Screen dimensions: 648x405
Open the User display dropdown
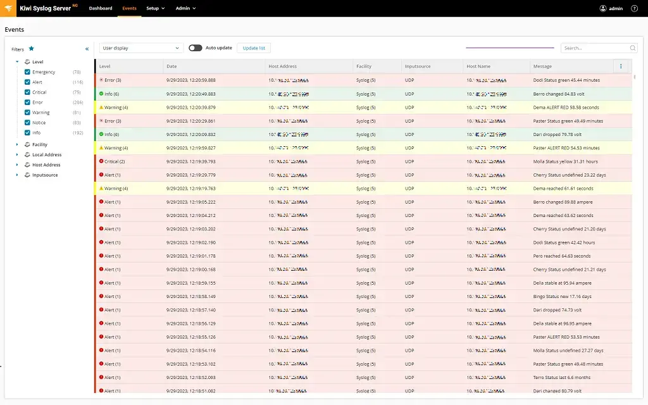(x=142, y=48)
